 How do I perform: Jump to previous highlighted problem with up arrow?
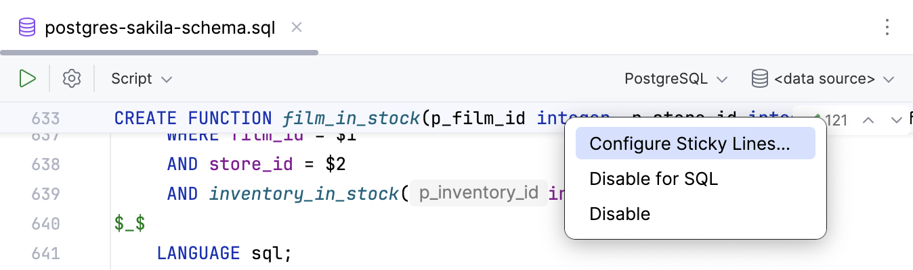pos(869,120)
